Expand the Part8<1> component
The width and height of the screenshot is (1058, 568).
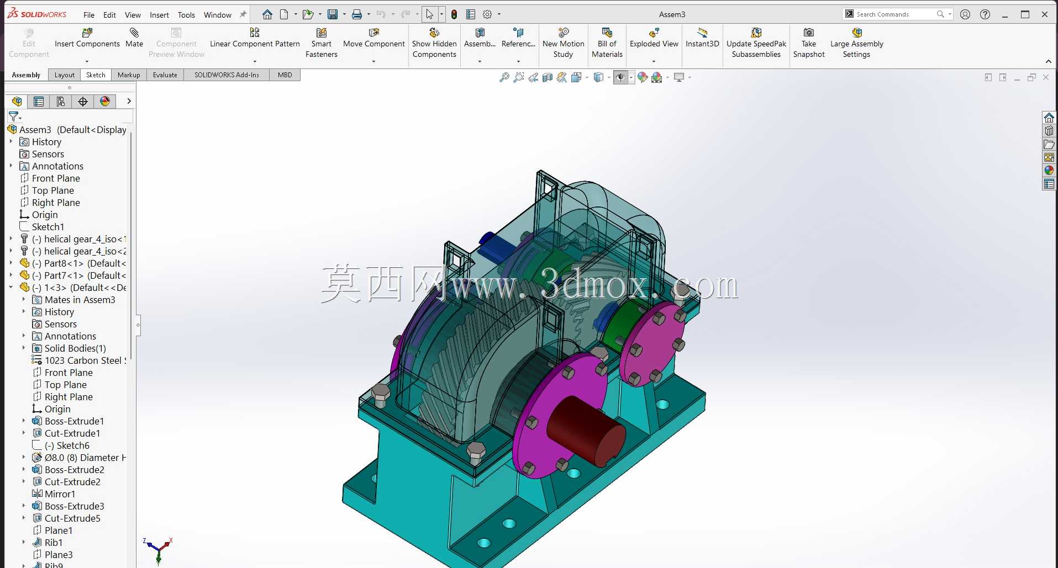point(11,263)
